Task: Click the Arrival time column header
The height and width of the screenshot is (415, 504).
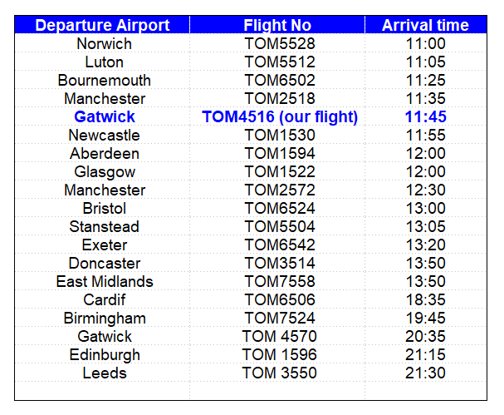Action: click(426, 25)
